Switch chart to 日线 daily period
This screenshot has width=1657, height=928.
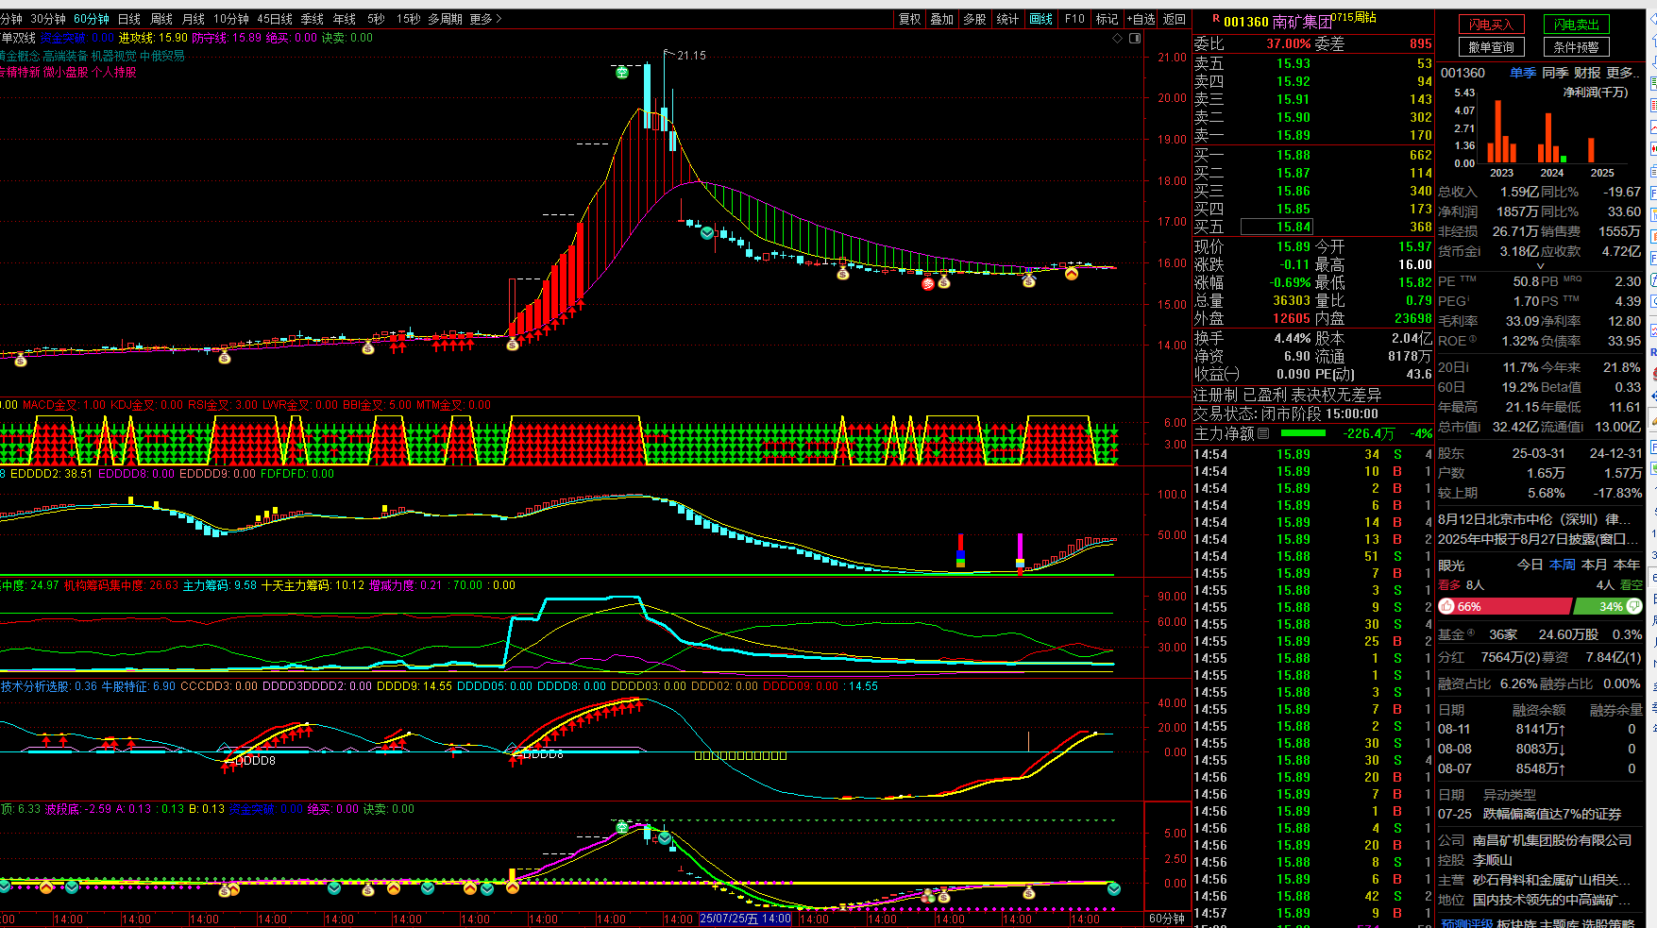click(129, 19)
